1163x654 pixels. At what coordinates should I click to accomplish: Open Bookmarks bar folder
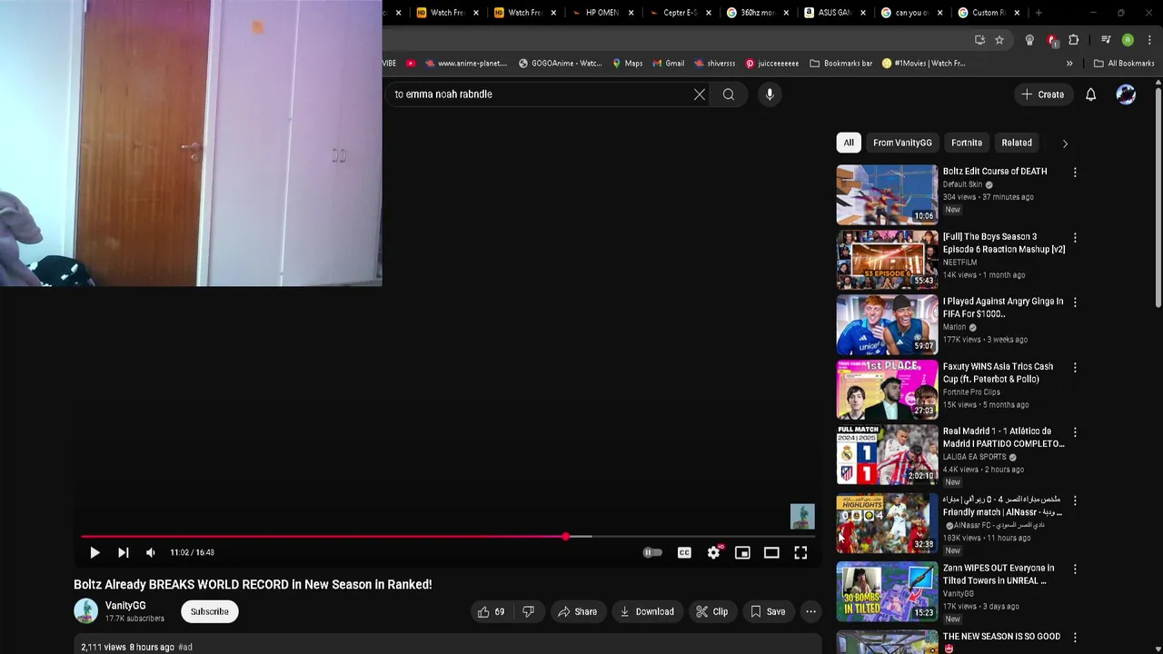pos(841,64)
